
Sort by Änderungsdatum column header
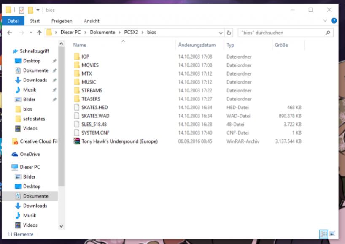(197, 45)
